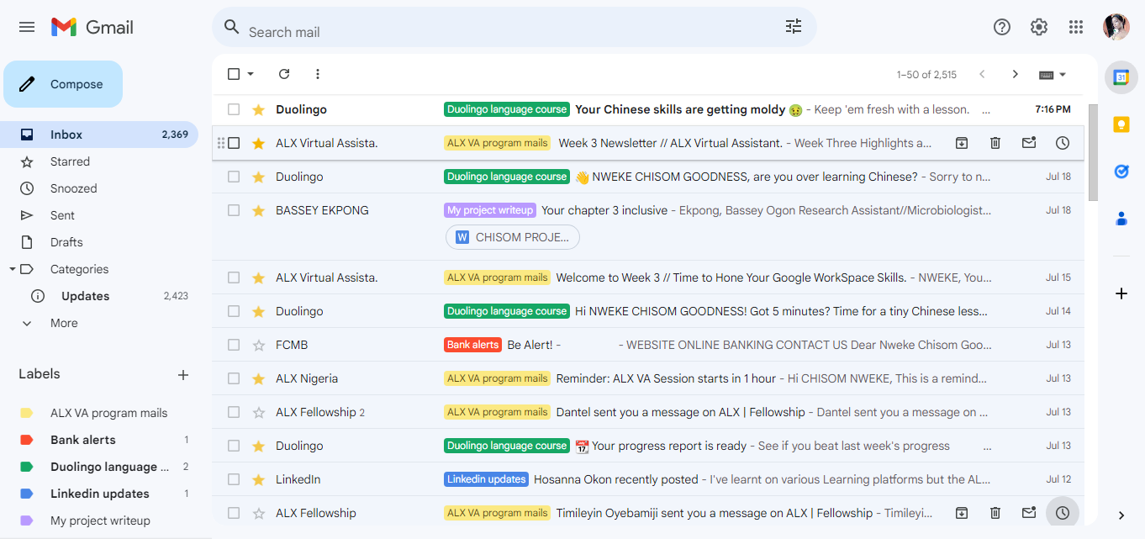1145x539 pixels.
Task: Mark Week 3 Newsletter email as unread
Action: click(1029, 143)
